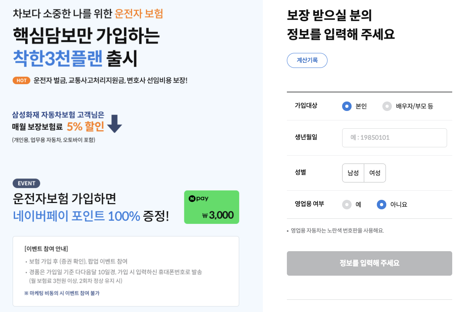Screen dimensions: 468x312
Task: Click the 5% 할인 orange text
Action: point(85,126)
